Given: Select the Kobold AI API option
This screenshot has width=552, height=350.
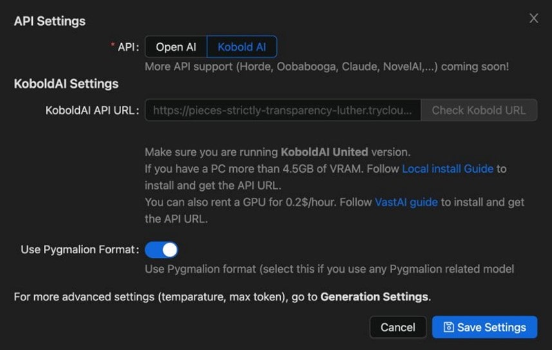Looking at the screenshot, I should pyautogui.click(x=242, y=47).
